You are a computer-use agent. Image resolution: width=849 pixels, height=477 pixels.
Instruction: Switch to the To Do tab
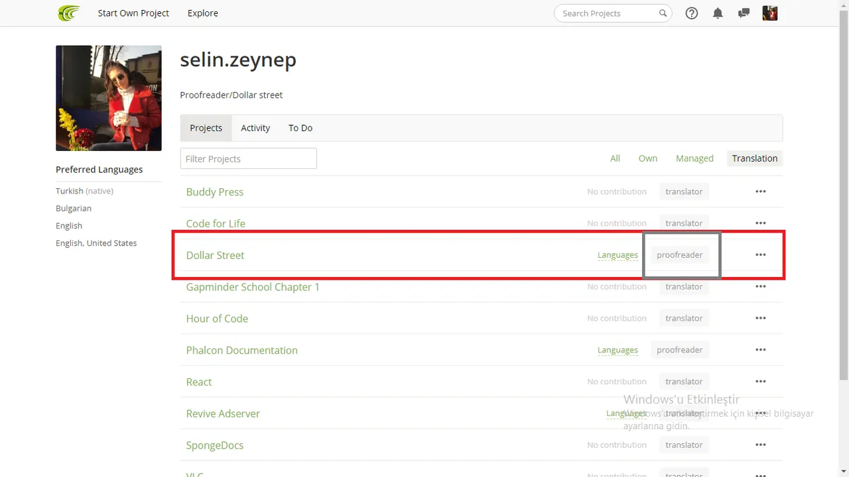coord(300,128)
